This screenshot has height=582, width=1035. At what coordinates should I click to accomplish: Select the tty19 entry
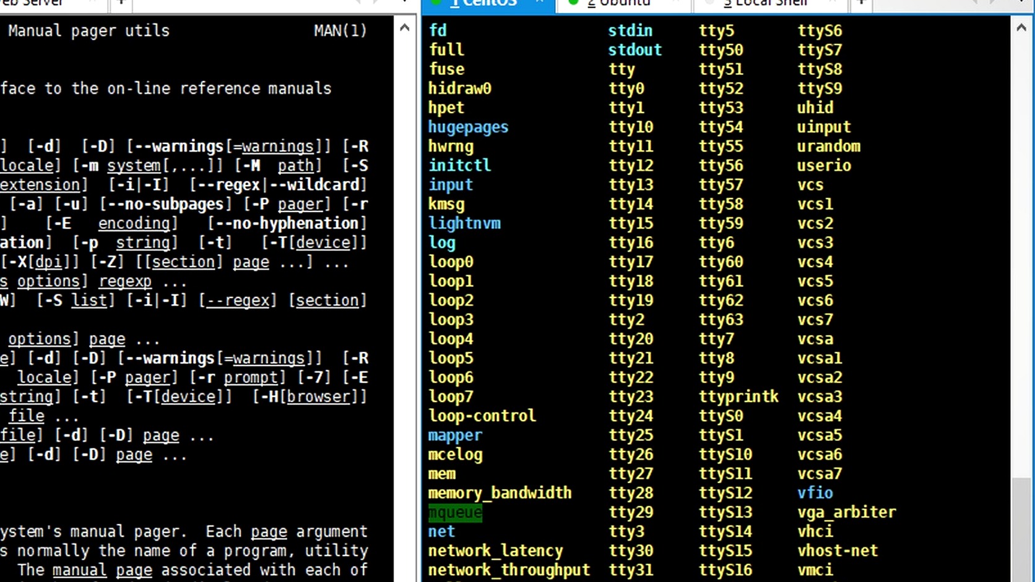(x=630, y=301)
